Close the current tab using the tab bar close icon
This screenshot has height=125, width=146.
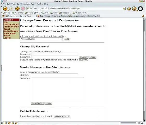pyautogui.click(x=143, y=16)
